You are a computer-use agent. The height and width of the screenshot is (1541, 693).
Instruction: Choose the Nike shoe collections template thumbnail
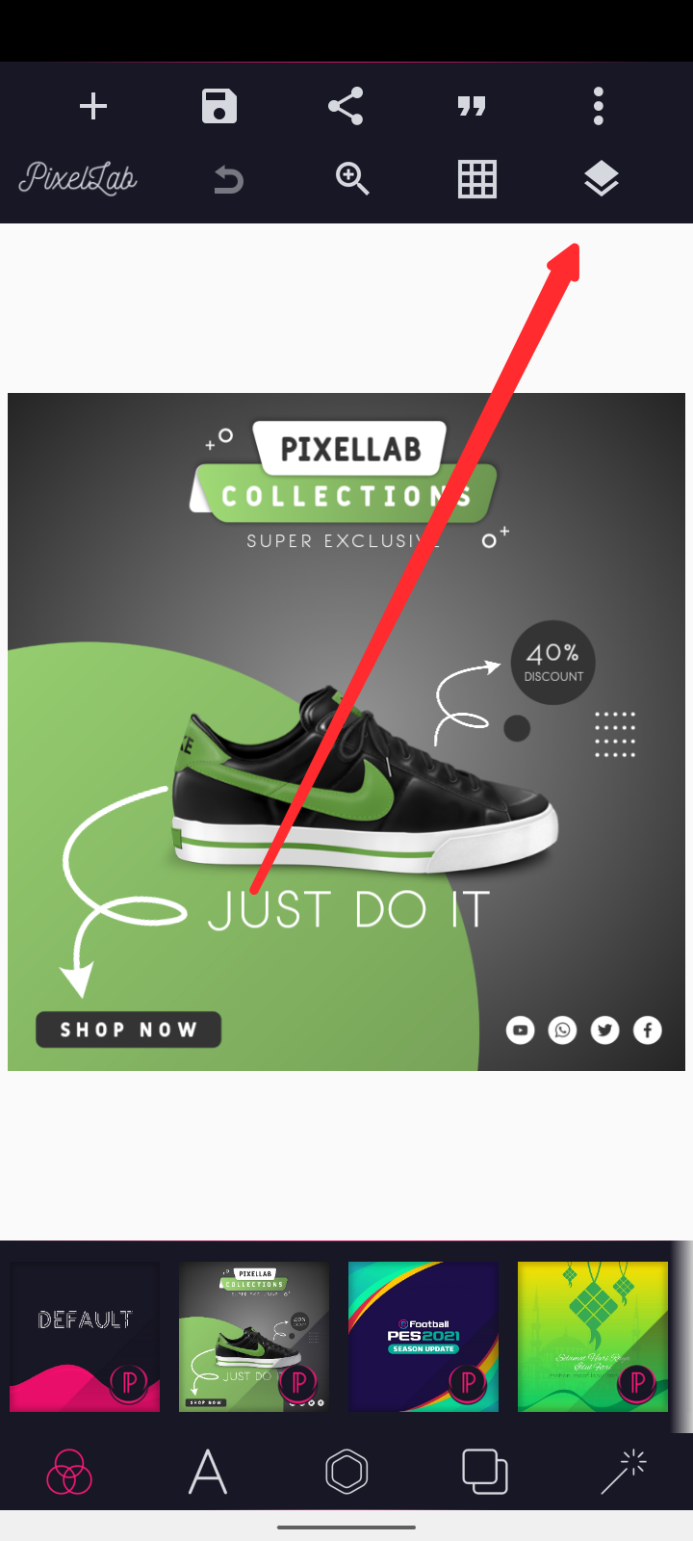(x=254, y=1337)
